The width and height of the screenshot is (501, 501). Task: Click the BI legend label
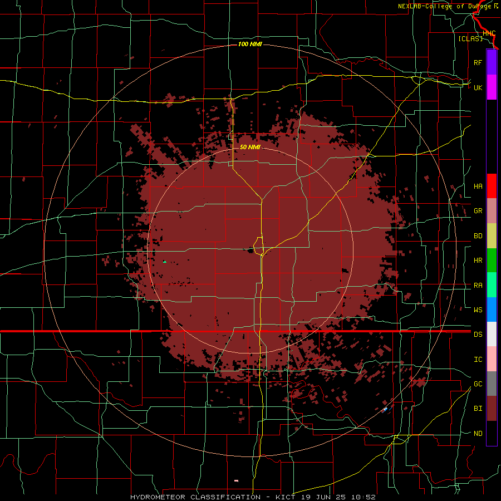478,409
